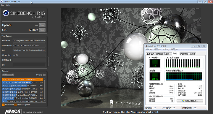Click the Cinebench R15 sphere logo
The width and height of the screenshot is (213, 114).
(6, 13)
